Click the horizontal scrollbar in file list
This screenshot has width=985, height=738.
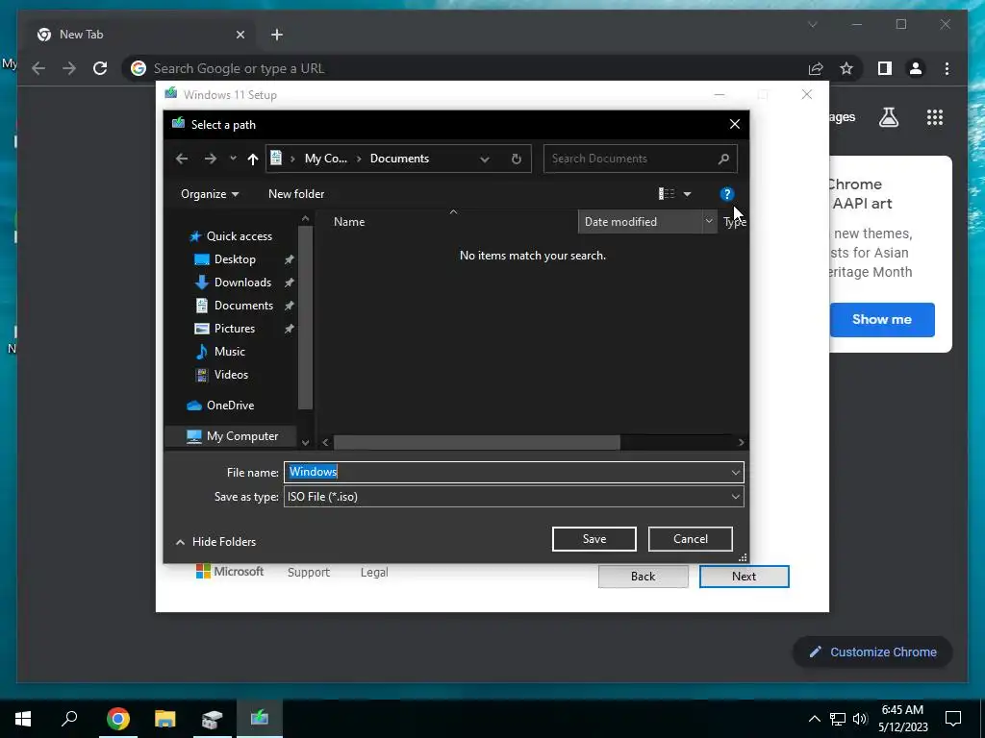(x=477, y=442)
